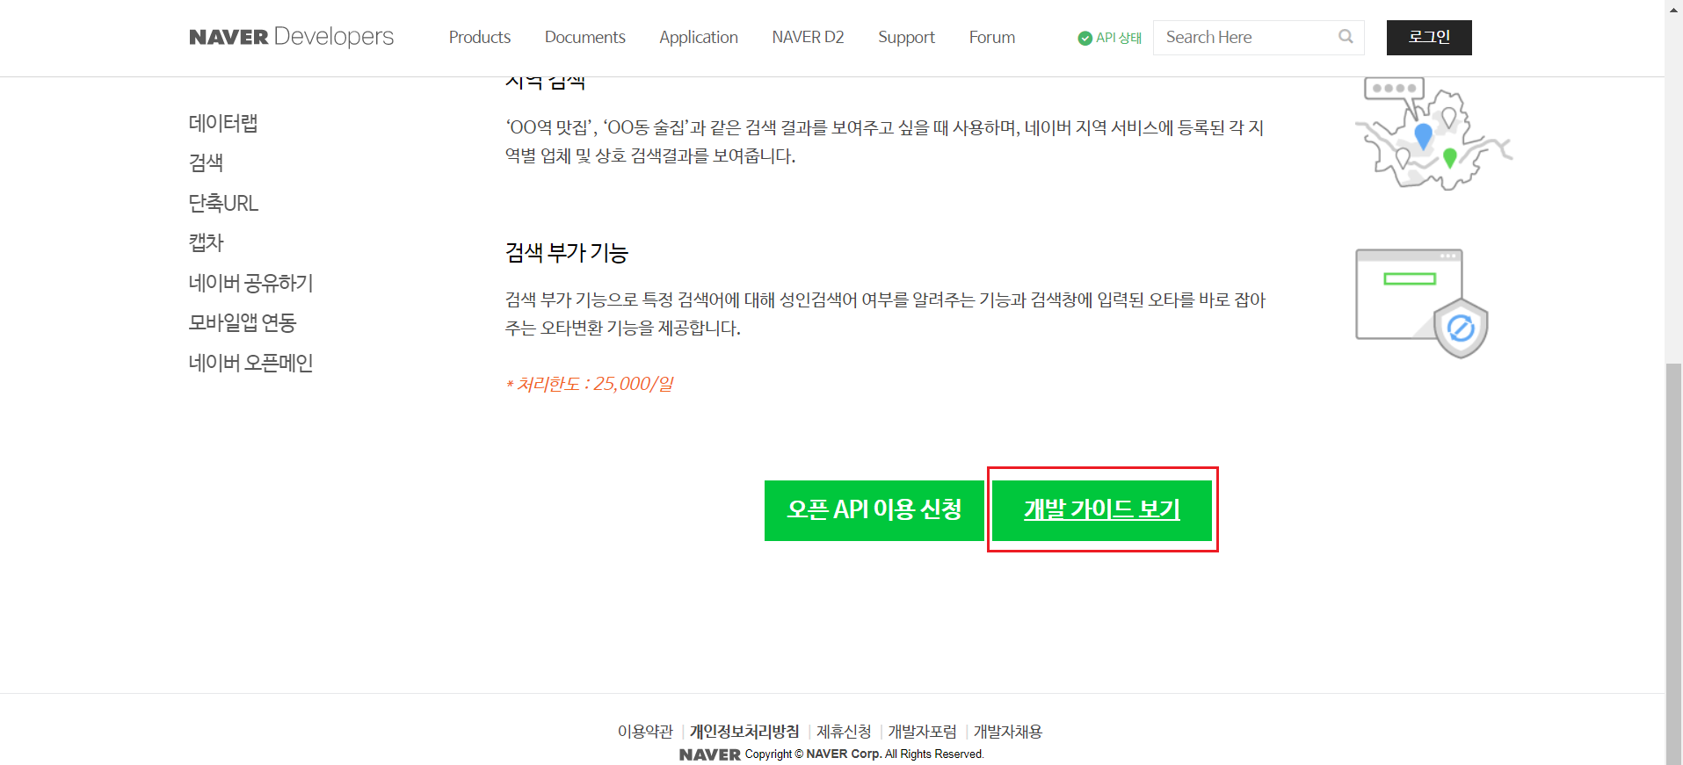This screenshot has height=765, width=1683.
Task: Click the search shield browser illustration
Action: click(1422, 303)
